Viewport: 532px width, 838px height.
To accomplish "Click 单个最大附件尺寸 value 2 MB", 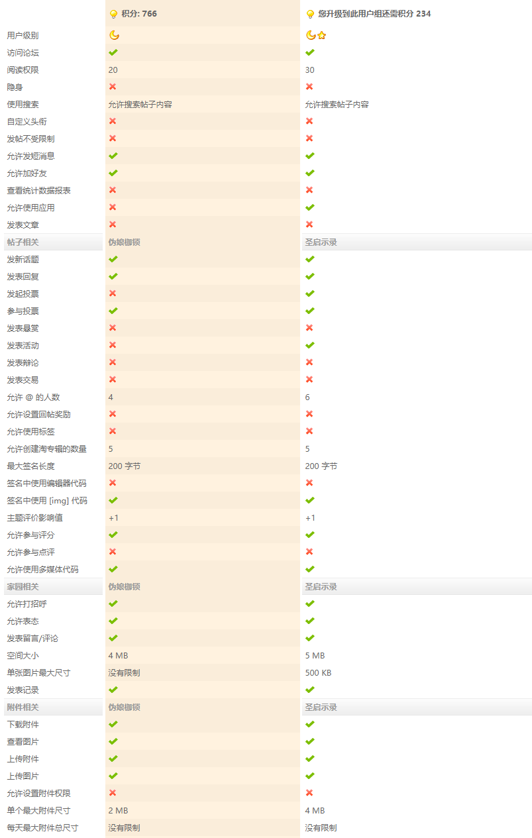I will [x=119, y=810].
